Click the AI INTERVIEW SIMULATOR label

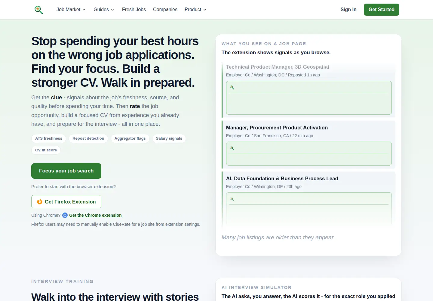(x=256, y=287)
